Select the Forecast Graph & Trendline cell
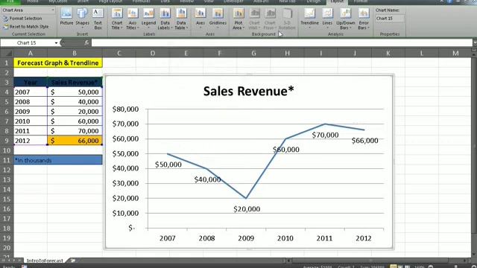This screenshot has height=268, width=477. click(x=58, y=63)
